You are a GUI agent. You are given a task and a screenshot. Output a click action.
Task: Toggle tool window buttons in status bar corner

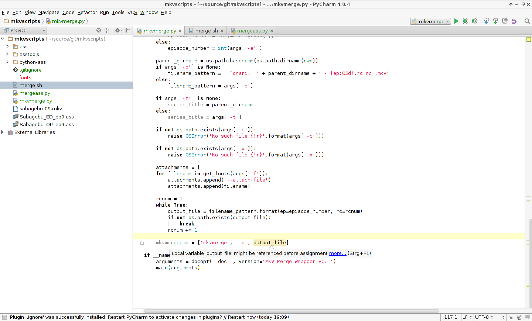[x=4, y=317]
